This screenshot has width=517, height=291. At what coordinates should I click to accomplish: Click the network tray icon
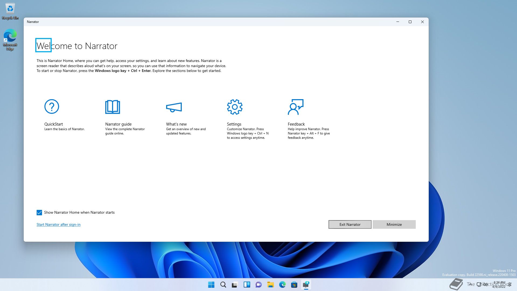click(479, 285)
